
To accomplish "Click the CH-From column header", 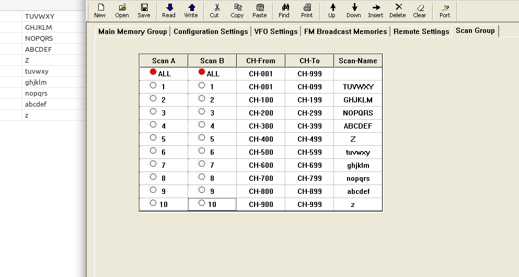I will pyautogui.click(x=261, y=61).
